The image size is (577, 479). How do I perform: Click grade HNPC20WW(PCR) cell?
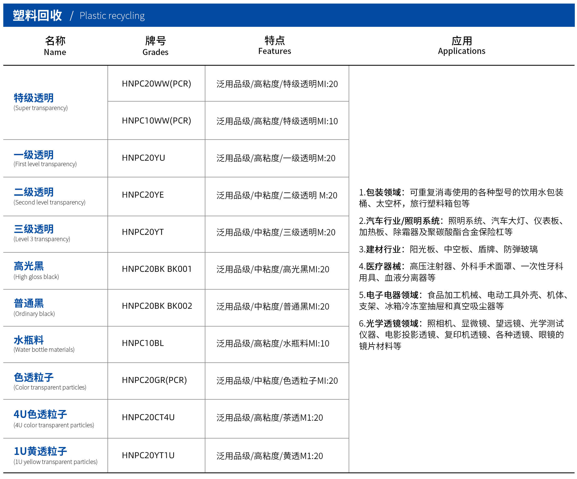point(156,83)
